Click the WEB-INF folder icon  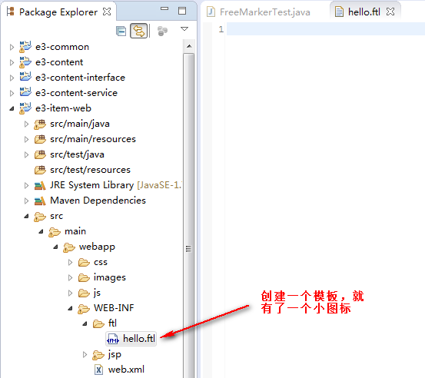(x=84, y=309)
